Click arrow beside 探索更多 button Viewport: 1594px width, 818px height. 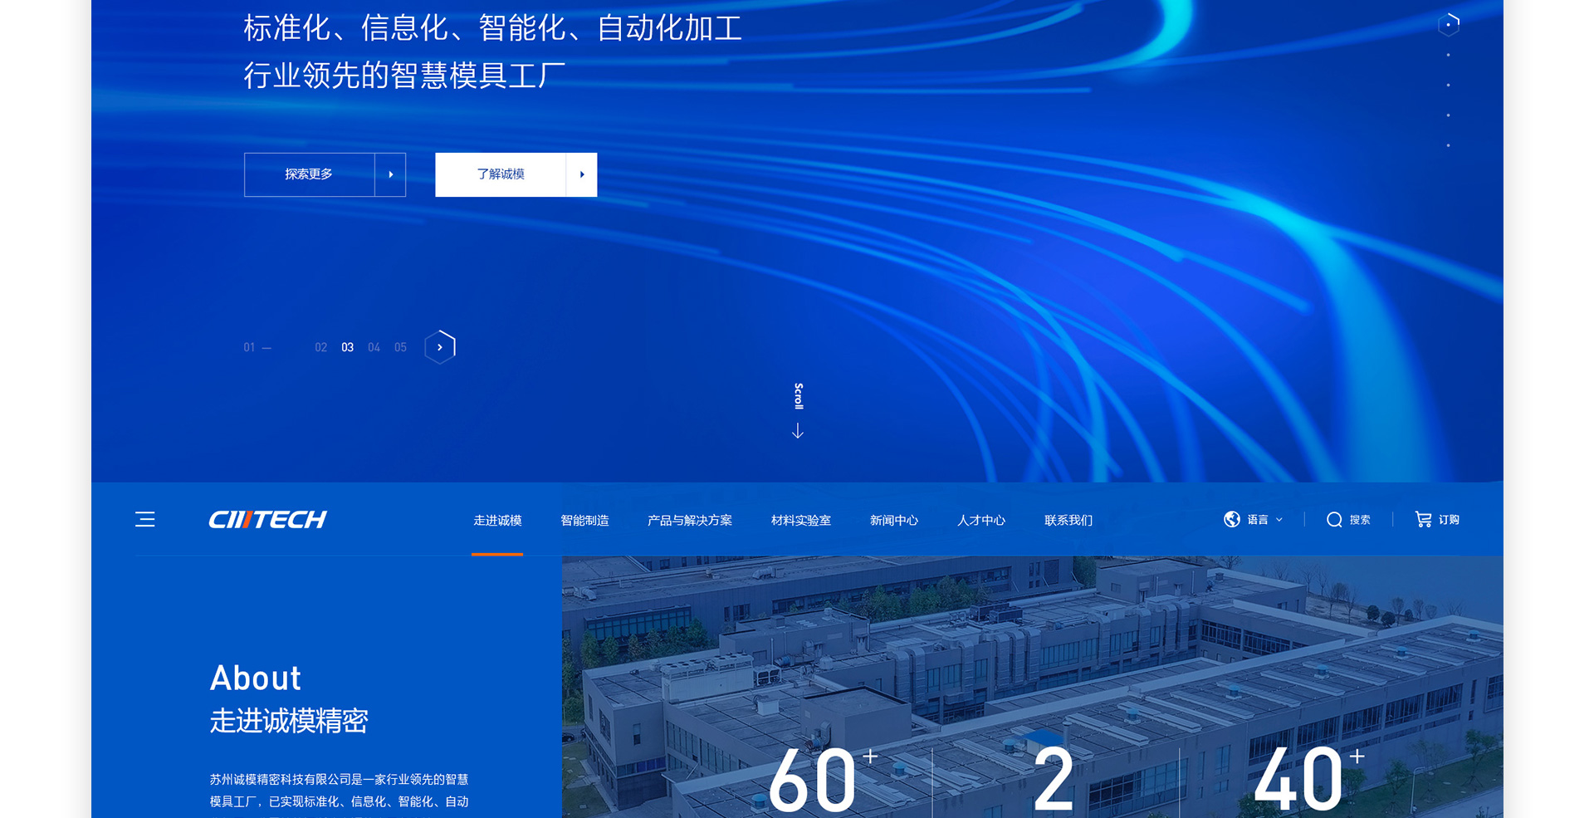pyautogui.click(x=390, y=174)
